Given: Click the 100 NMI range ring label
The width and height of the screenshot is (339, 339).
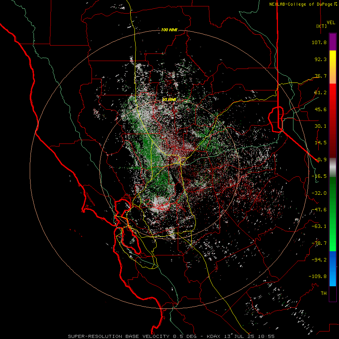Looking at the screenshot, I should click(x=169, y=30).
